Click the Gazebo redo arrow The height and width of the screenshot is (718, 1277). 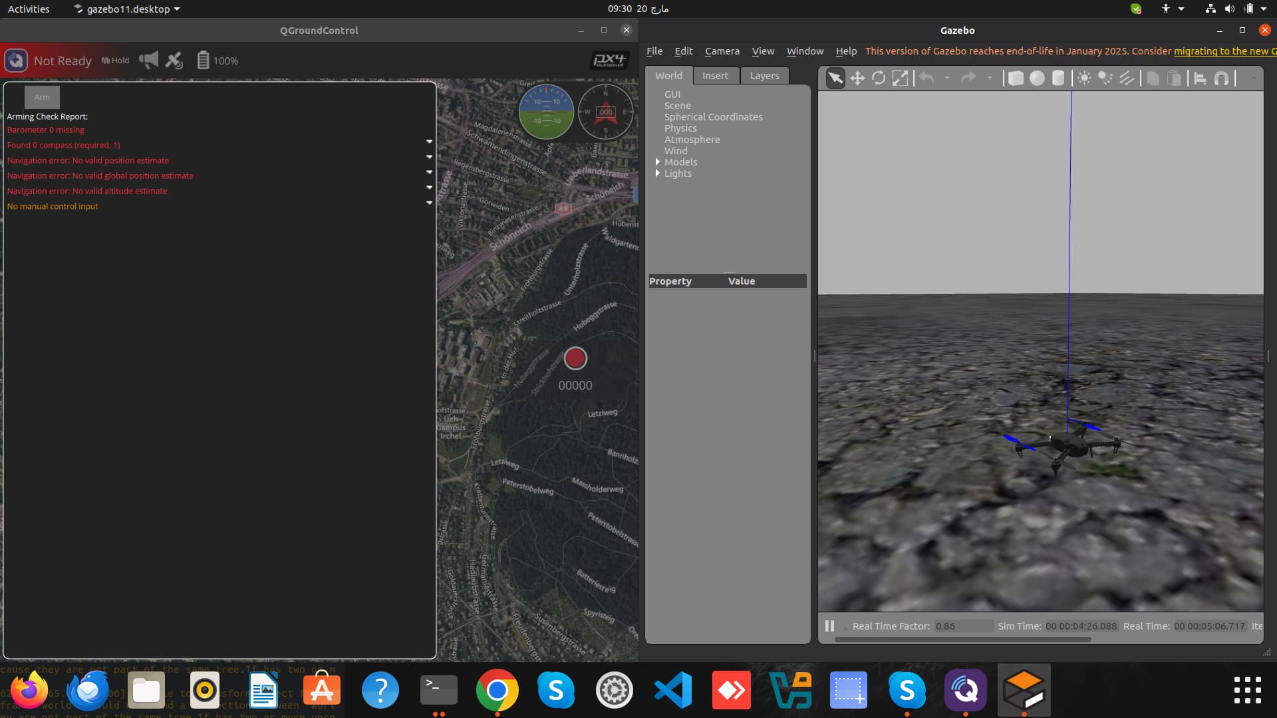tap(968, 78)
